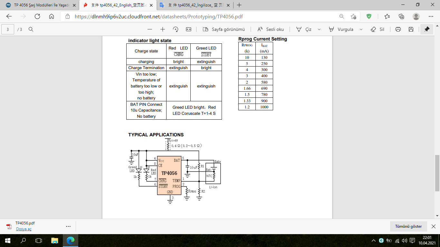Select the Çiz draw tool

304,29
